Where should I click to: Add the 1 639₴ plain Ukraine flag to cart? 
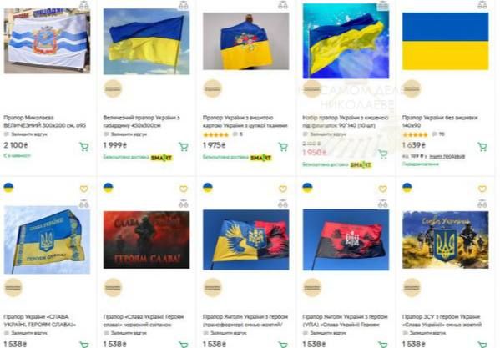pos(482,147)
